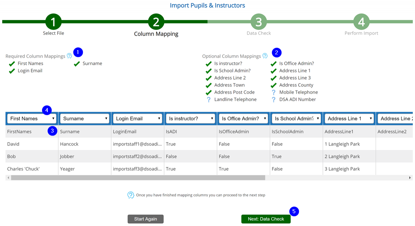Click the 2 Langleigh Park cell
The height and width of the screenshot is (226, 415).
point(350,156)
